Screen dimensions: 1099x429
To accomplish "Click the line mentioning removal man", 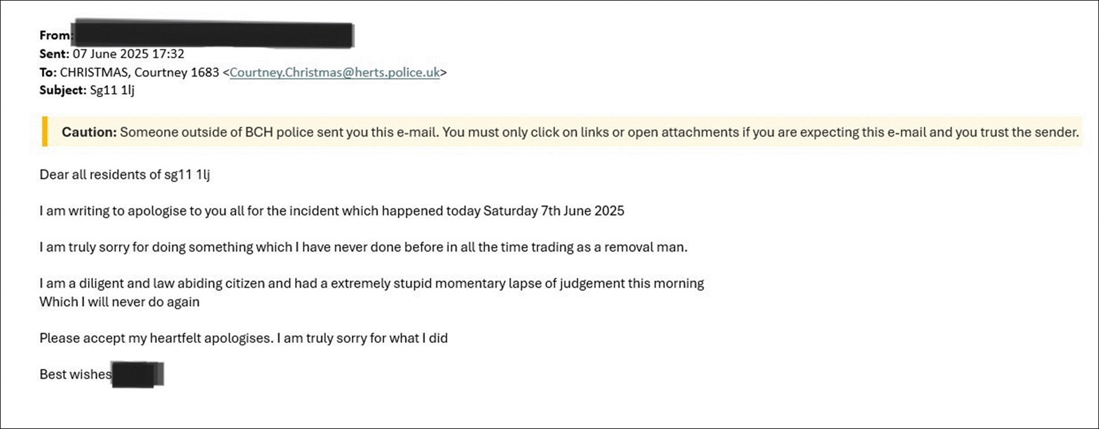I will [x=364, y=247].
